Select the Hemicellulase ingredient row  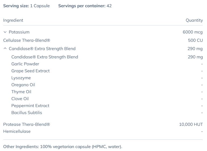[x=17, y=131]
